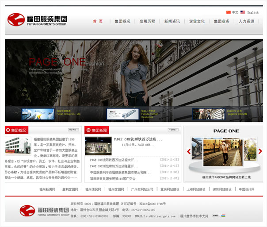Open the 发展历程 menu item
The width and height of the screenshot is (267, 227).
[x=147, y=21]
